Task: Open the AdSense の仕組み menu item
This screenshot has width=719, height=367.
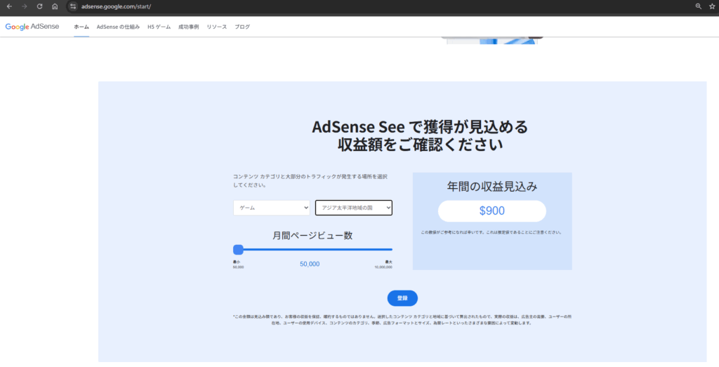Action: (x=118, y=27)
